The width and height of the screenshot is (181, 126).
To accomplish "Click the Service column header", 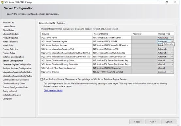I will [x=67, y=34].
